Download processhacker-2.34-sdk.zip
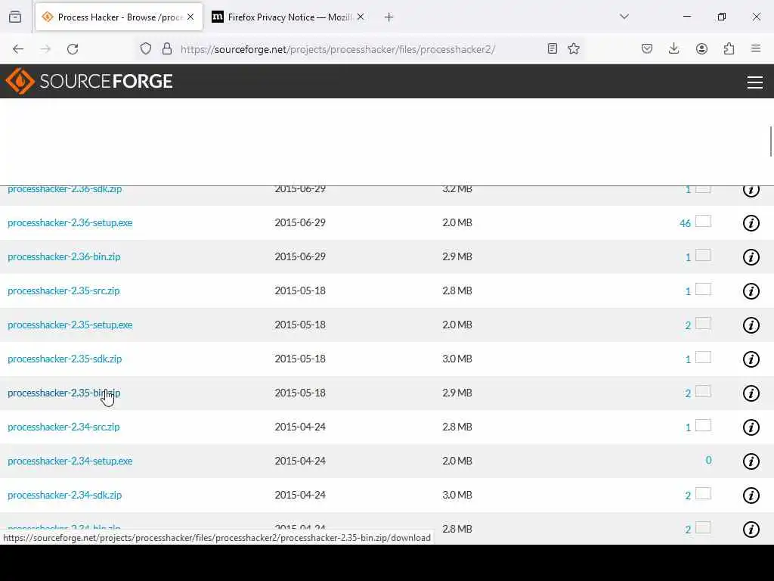The image size is (774, 581). [65, 496]
